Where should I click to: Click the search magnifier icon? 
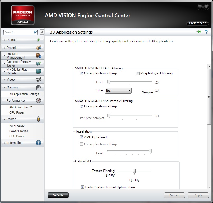click(35, 32)
